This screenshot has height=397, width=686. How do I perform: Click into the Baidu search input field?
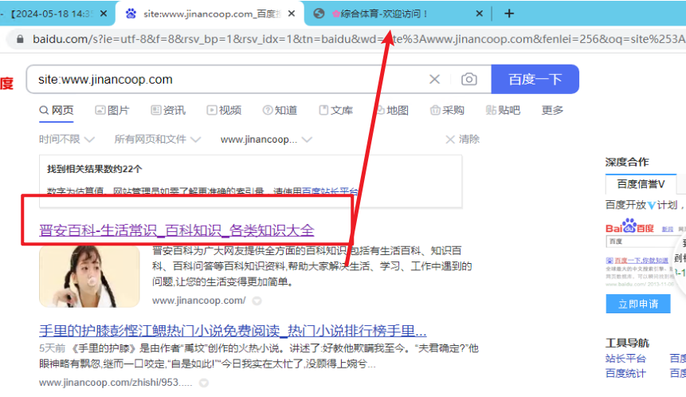point(223,80)
